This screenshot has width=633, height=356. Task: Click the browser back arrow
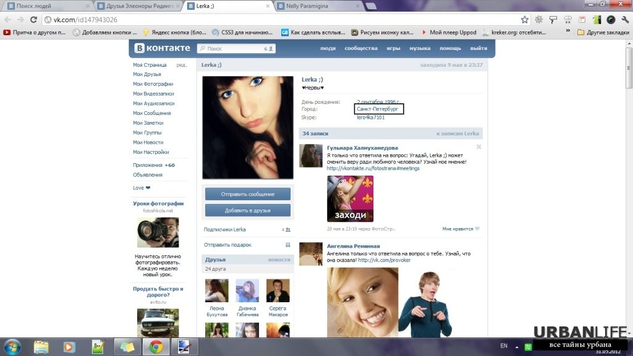click(x=7, y=20)
